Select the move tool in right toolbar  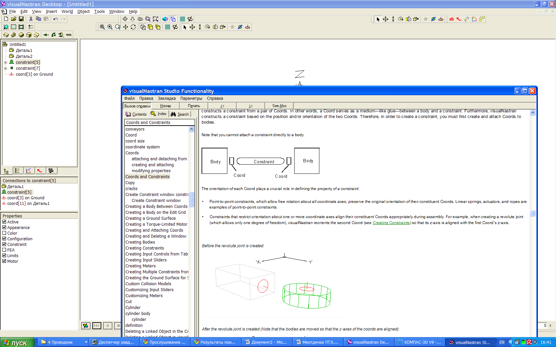point(386,19)
